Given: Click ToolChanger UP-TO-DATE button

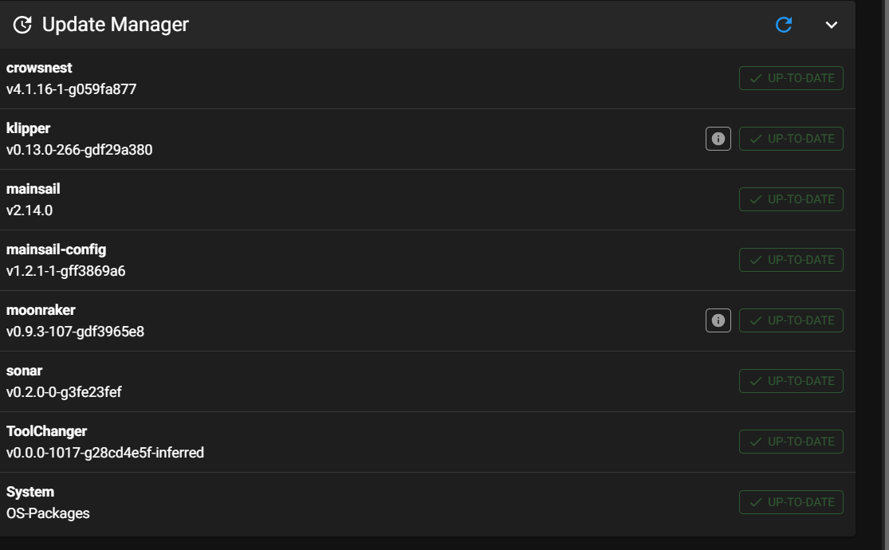Looking at the screenshot, I should click(x=791, y=442).
